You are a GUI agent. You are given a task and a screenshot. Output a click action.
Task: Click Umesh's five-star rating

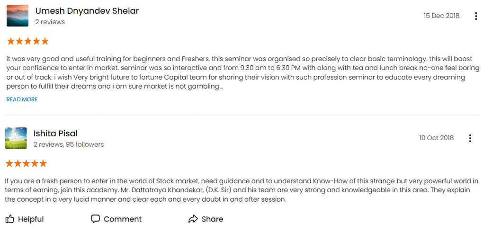coord(27,41)
